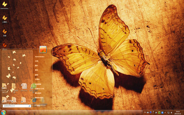Click the blue shield tray icon
Viewport: 184px width, 115px height.
point(163,113)
